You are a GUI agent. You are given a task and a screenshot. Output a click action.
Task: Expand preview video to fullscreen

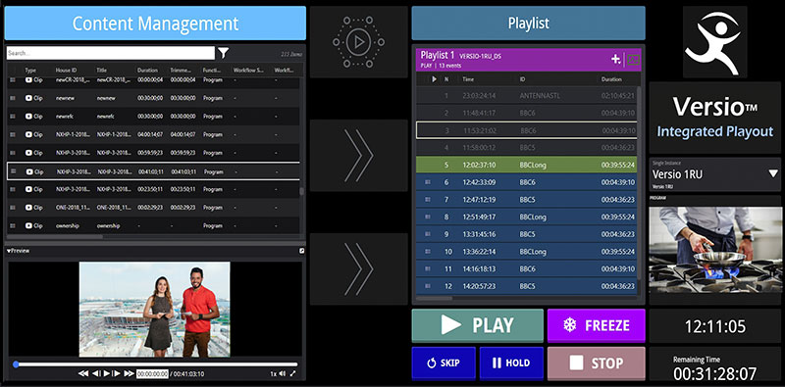point(292,373)
